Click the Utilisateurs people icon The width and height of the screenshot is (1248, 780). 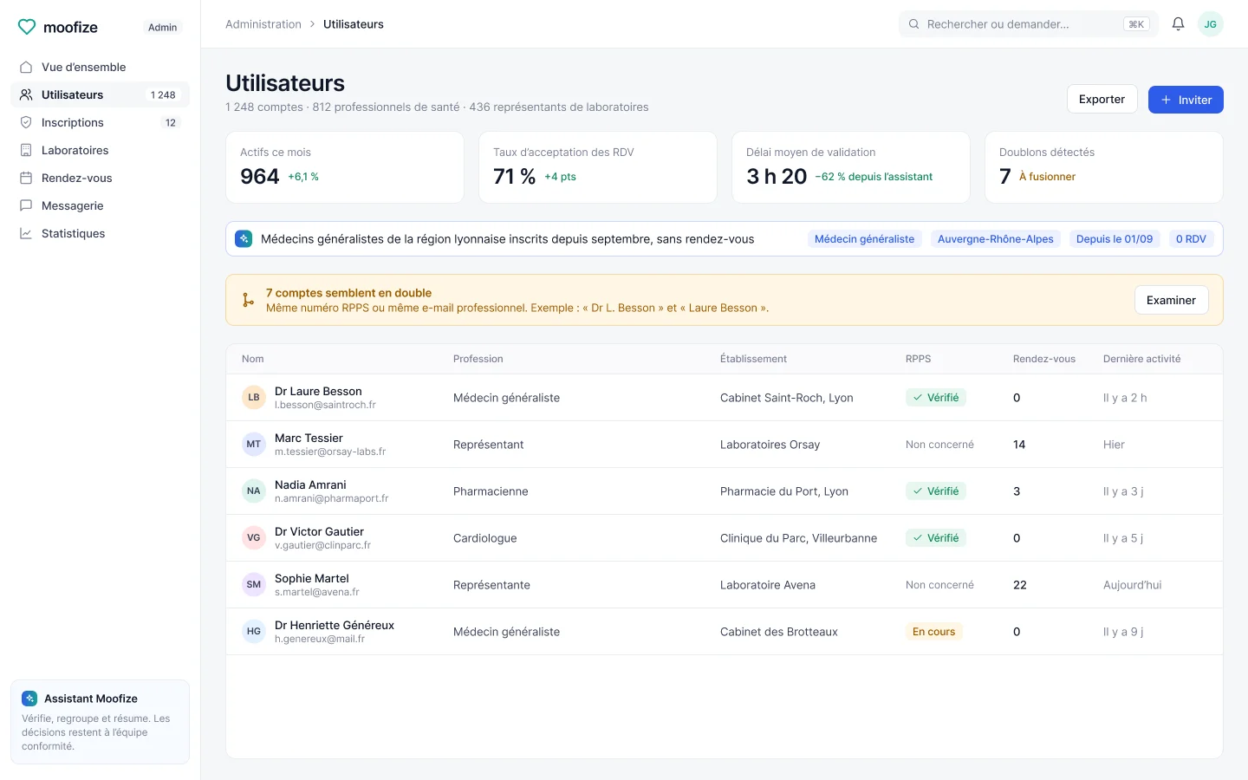(x=26, y=94)
